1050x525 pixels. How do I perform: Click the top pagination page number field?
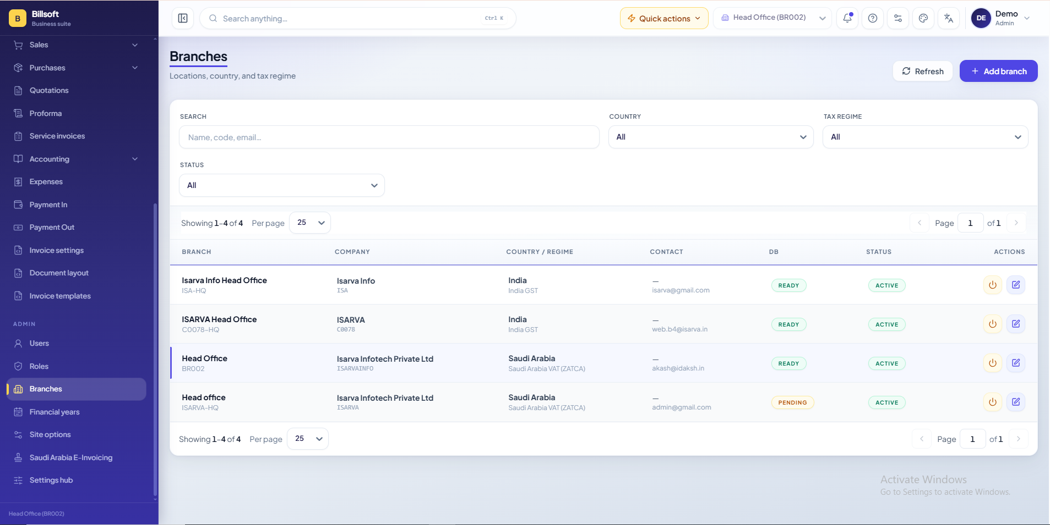(x=971, y=223)
